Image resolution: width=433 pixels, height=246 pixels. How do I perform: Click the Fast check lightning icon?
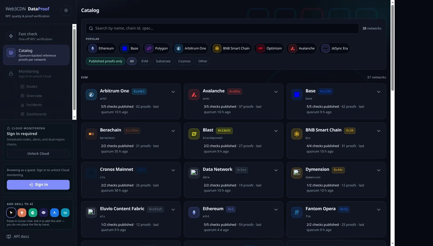click(11, 36)
